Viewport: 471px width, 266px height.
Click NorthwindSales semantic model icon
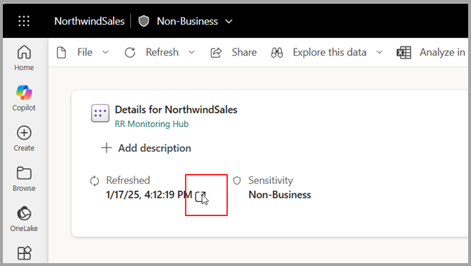tap(100, 113)
